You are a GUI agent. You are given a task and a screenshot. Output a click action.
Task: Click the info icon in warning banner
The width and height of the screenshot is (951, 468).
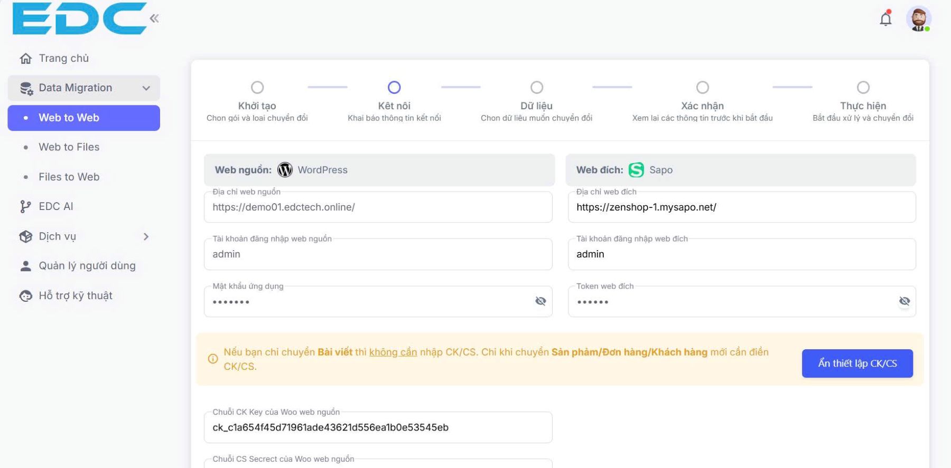tap(213, 359)
